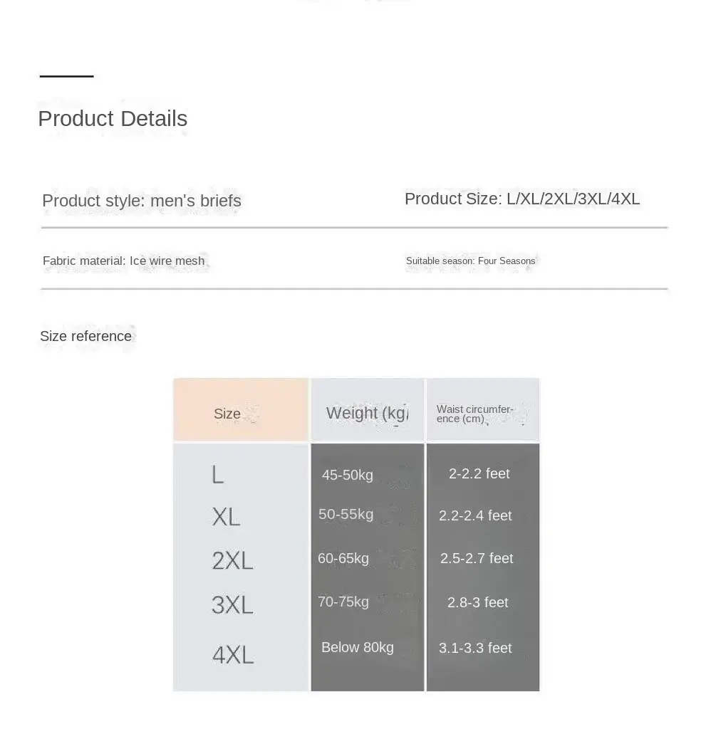Click the 3.1-3.3 feet waist value
The height and width of the screenshot is (729, 711).
[x=475, y=648]
